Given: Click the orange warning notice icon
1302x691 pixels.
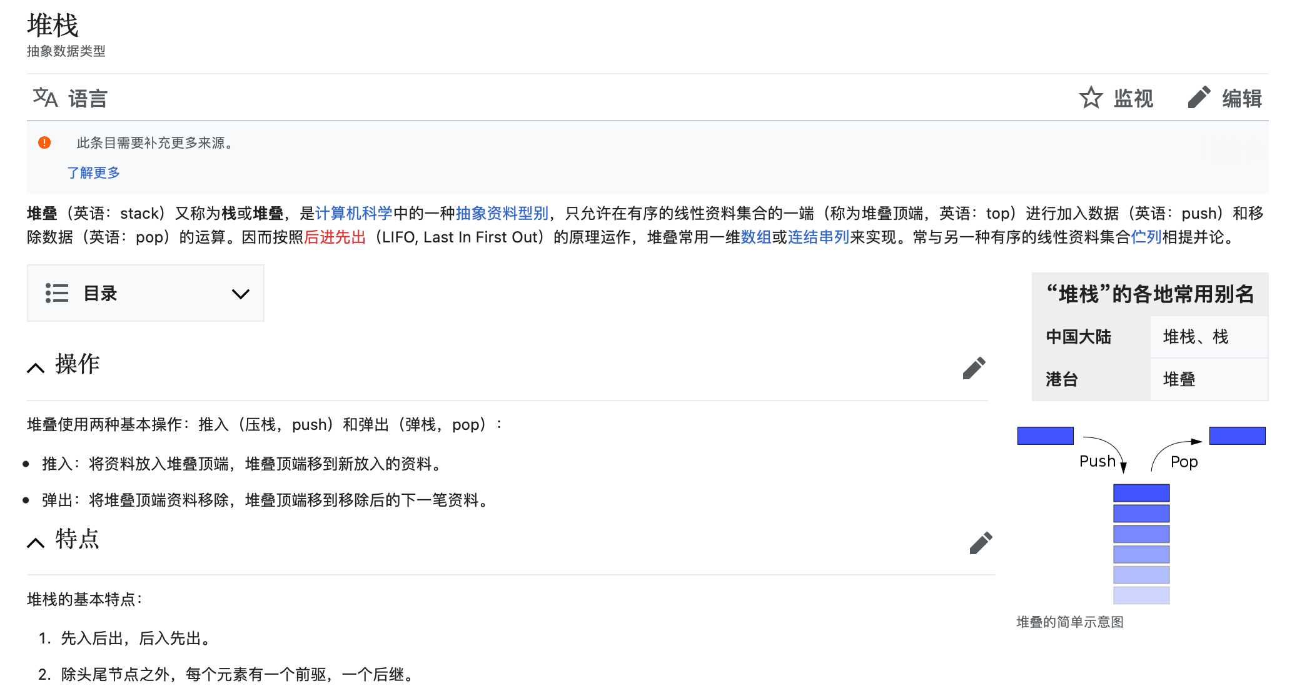Looking at the screenshot, I should coord(44,142).
